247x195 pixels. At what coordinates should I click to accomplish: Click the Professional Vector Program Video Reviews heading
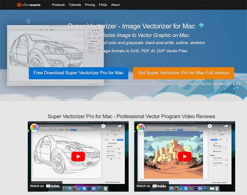[x=131, y=117]
